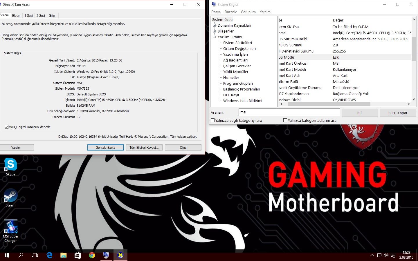Click the Bul search button
418x261 pixels.
(x=360, y=113)
